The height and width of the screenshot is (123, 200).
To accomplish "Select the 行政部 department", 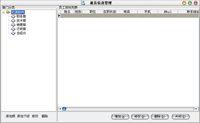I will click(21, 29).
